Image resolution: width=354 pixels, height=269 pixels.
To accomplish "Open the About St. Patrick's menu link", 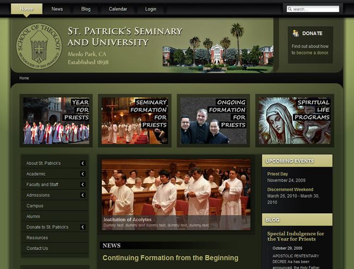I will point(44,163).
